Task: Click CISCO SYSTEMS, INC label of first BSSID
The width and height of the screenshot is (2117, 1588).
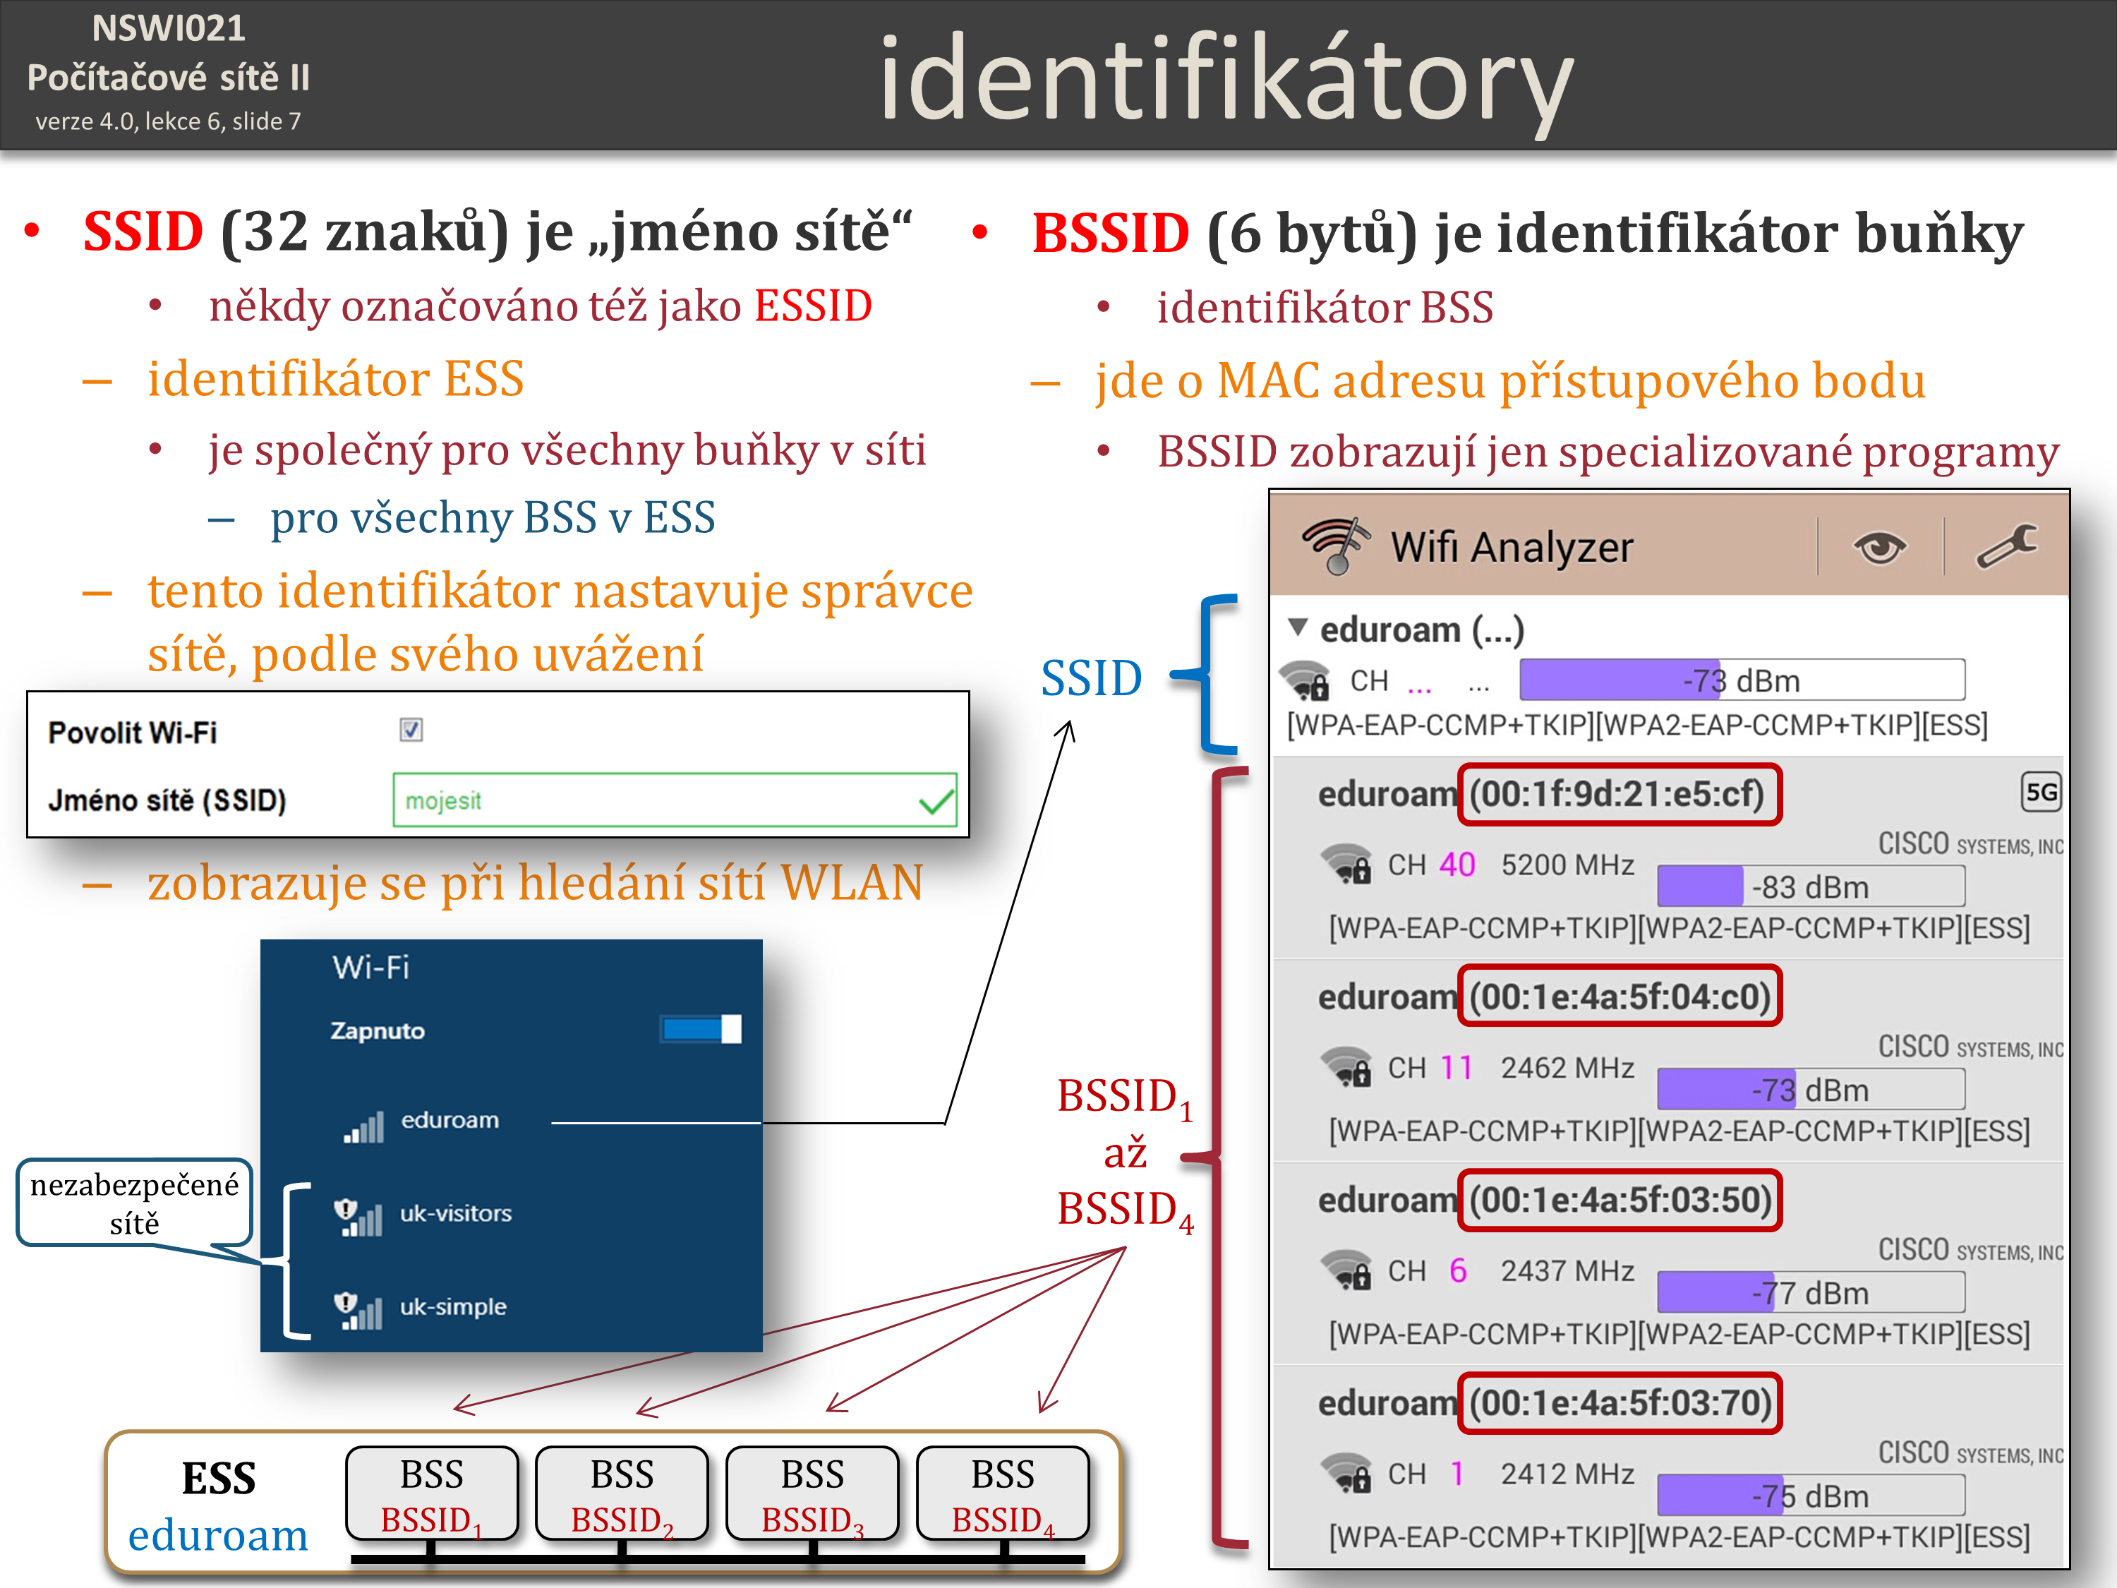Action: [x=1970, y=844]
